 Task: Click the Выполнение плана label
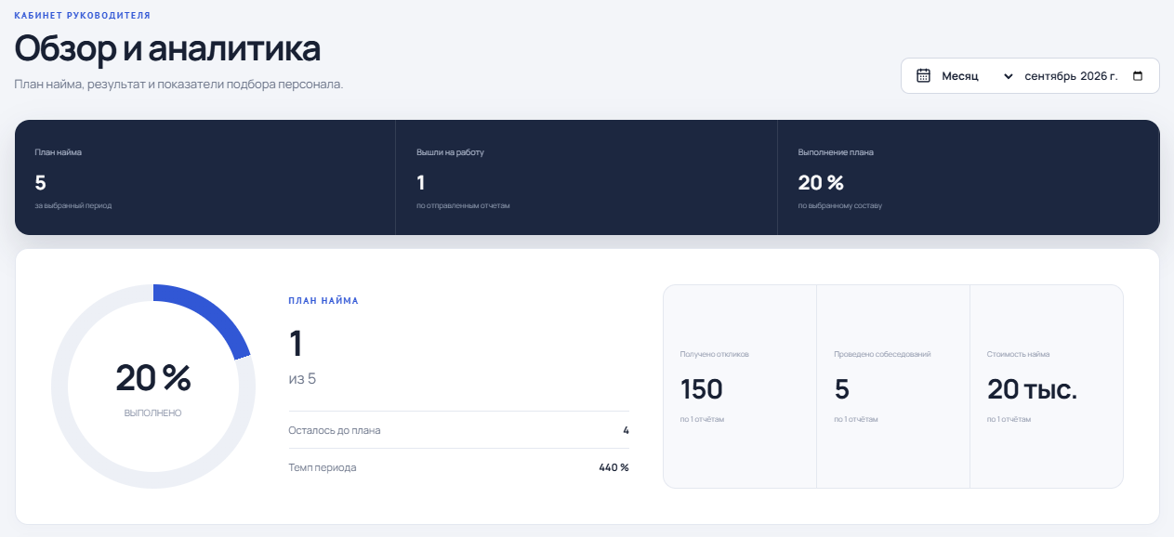(x=836, y=152)
